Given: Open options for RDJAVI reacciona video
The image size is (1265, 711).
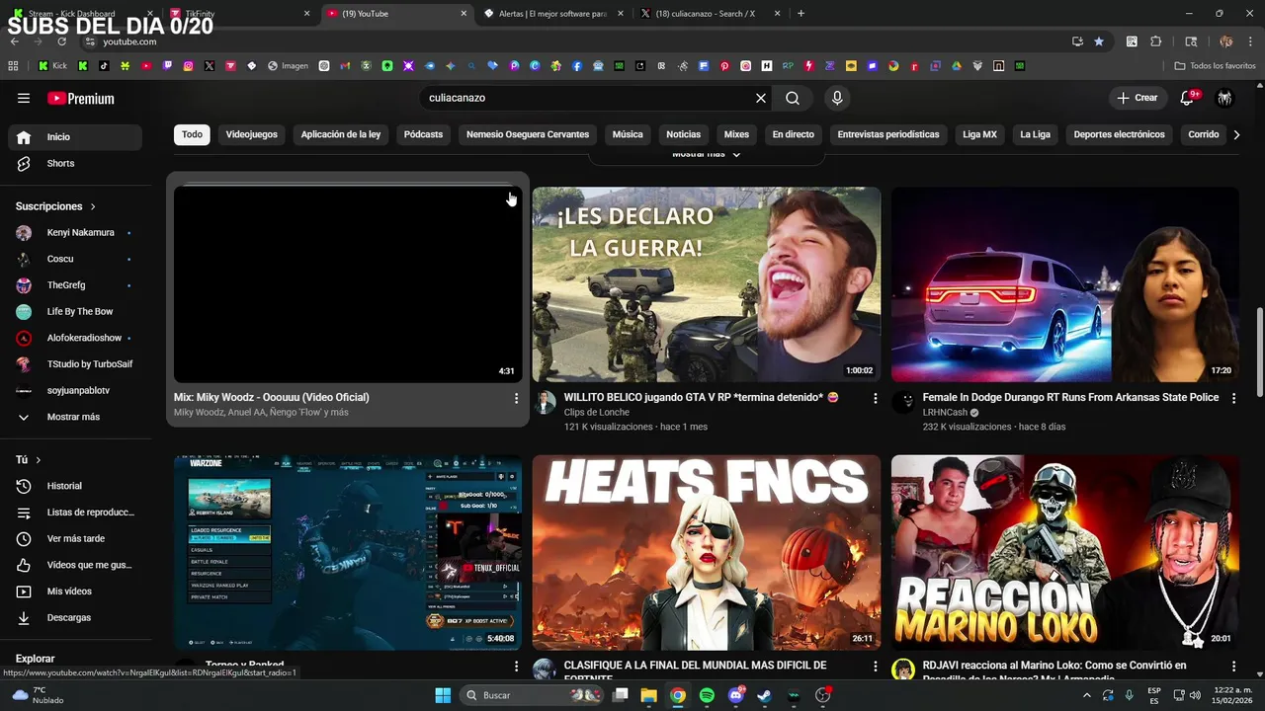Looking at the screenshot, I should (1233, 667).
